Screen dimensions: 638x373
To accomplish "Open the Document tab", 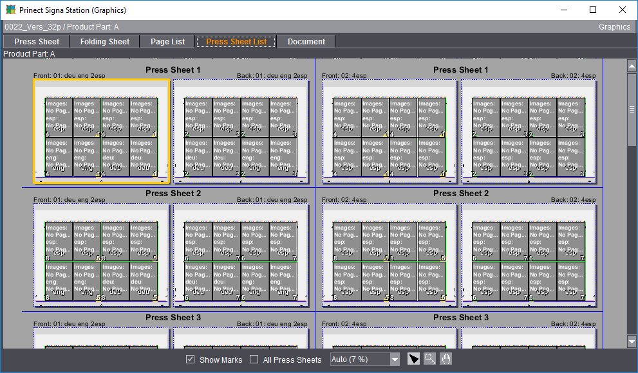I will pos(306,42).
